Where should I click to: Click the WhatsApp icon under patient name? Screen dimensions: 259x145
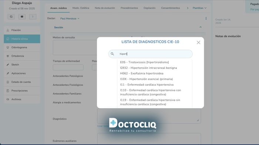point(11,17)
